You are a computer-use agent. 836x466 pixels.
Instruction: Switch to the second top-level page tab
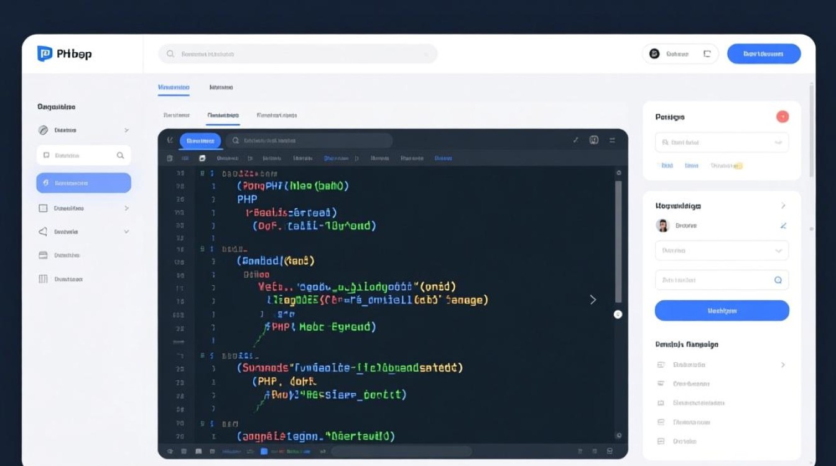click(x=221, y=88)
